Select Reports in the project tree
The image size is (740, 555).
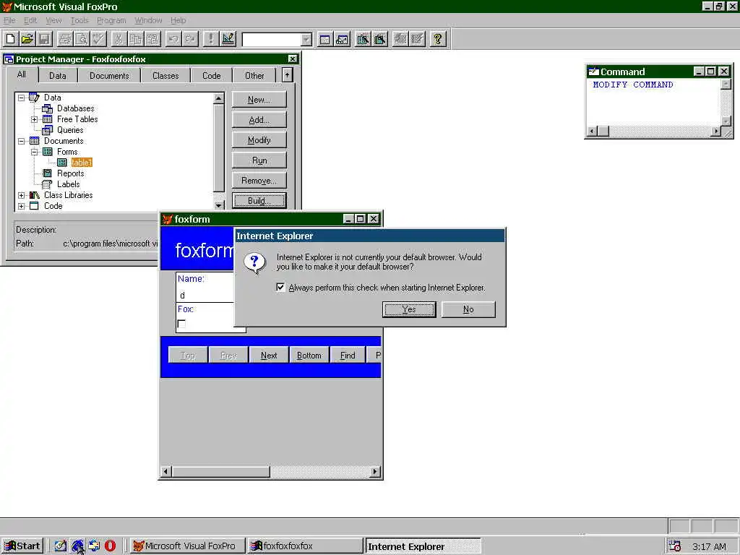tap(70, 173)
